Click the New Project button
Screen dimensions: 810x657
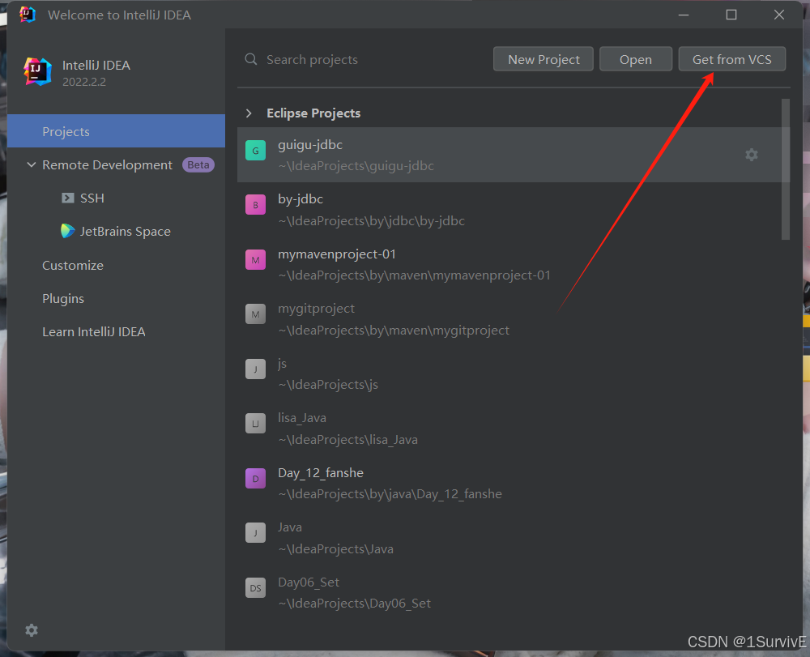tap(544, 59)
